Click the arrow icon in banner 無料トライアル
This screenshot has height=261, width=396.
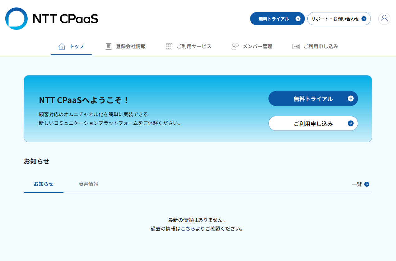(351, 98)
